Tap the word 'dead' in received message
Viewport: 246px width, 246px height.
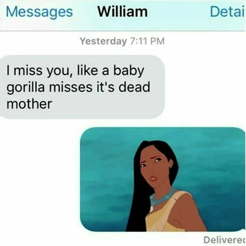[134, 87]
